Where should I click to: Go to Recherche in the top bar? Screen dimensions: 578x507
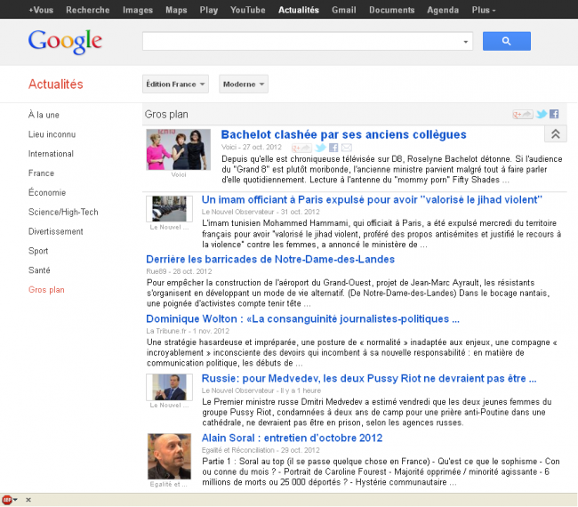point(88,10)
